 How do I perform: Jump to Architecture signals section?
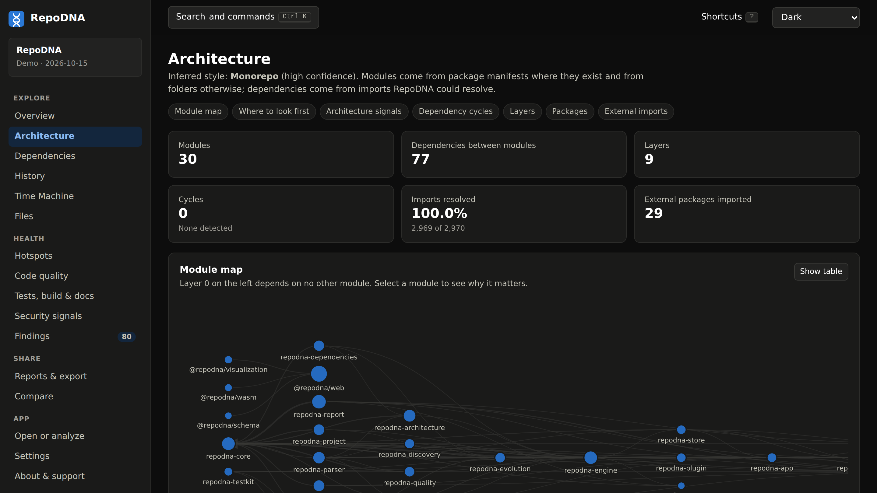pos(364,112)
